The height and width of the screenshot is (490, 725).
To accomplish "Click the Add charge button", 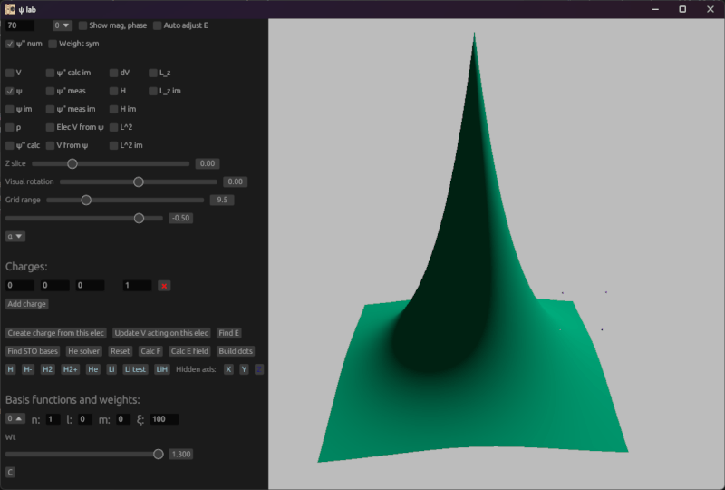I will [27, 304].
